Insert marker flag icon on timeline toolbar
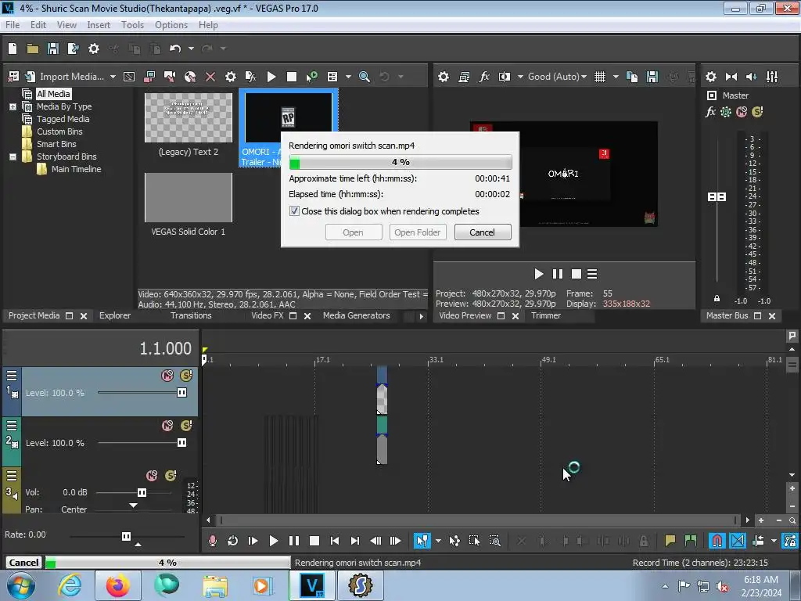This screenshot has height=601, width=801. 670,541
